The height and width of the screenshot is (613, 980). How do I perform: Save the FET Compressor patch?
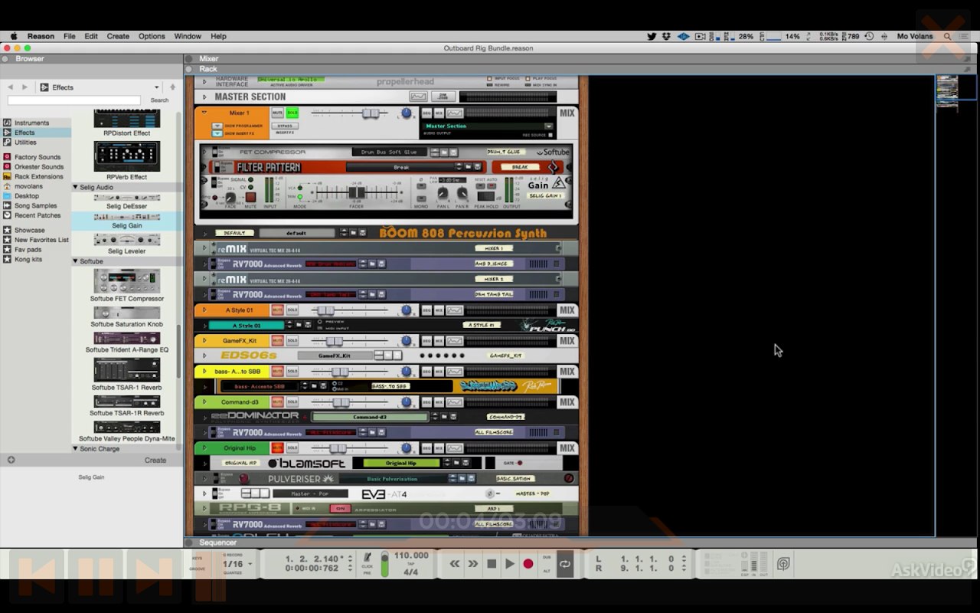pyautogui.click(x=453, y=152)
